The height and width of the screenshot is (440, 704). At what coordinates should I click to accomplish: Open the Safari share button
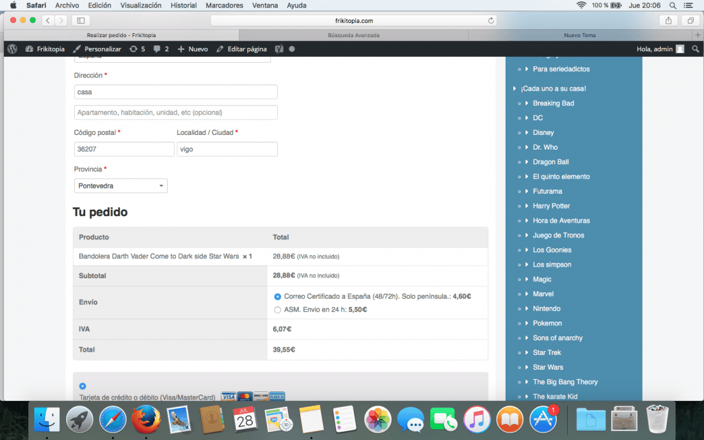point(669,20)
